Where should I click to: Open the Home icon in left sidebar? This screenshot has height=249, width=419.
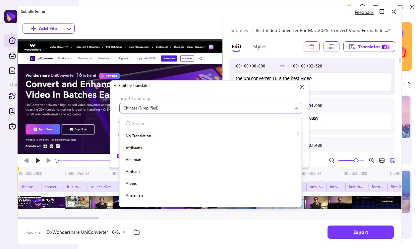(12, 41)
